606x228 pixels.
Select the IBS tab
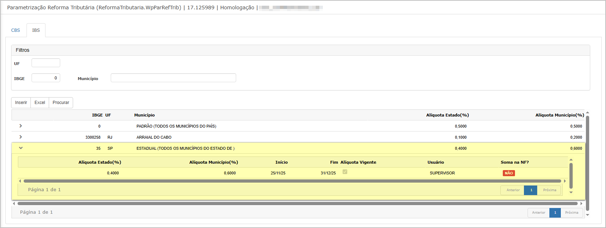pyautogui.click(x=36, y=30)
